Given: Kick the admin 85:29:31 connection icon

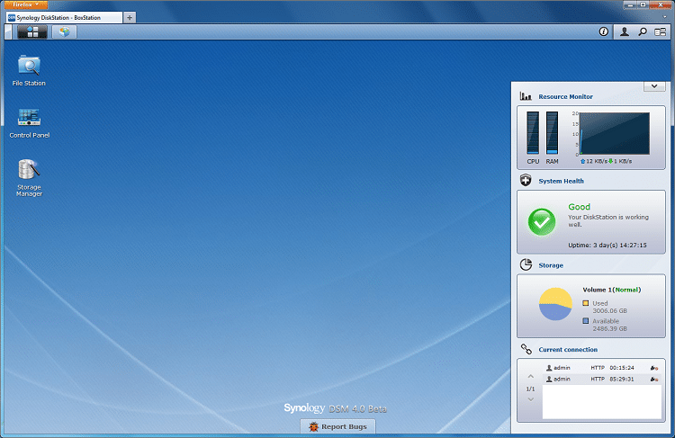Looking at the screenshot, I should [x=654, y=379].
